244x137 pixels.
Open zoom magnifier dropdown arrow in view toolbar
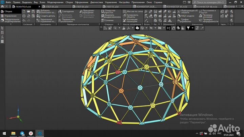[119, 28]
